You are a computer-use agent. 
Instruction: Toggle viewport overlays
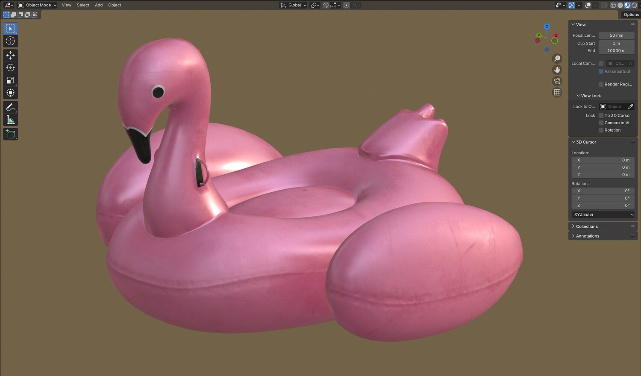click(x=588, y=5)
